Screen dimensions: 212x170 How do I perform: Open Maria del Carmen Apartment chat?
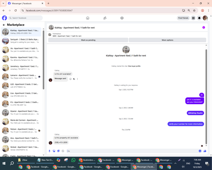[21, 122]
